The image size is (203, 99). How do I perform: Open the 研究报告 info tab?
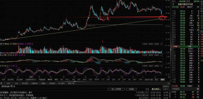pos(25,83)
